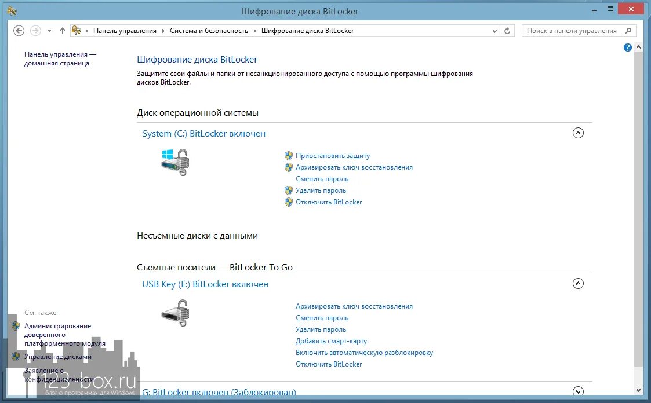651x403 pixels.
Task: Click USB Key (E:) BitLocker включен heading
Action: 205,284
